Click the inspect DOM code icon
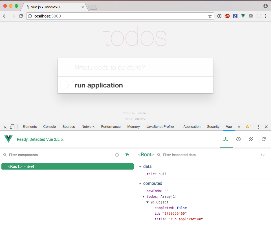The height and width of the screenshot is (226, 271). pyautogui.click(x=263, y=155)
